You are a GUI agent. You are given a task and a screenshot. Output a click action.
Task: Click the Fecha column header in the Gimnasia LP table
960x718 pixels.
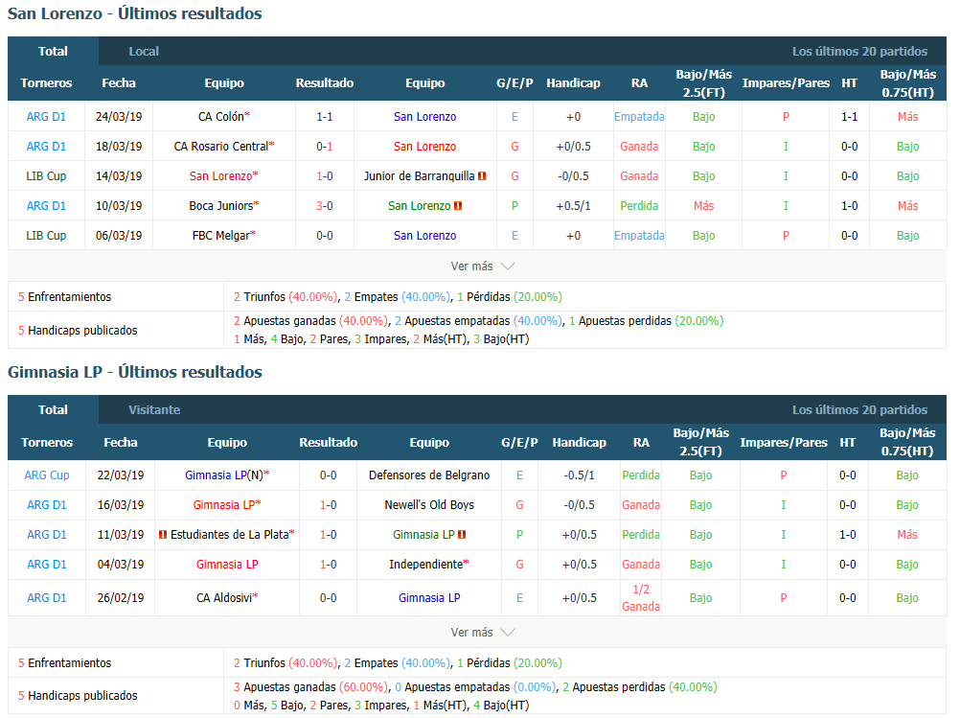[121, 442]
